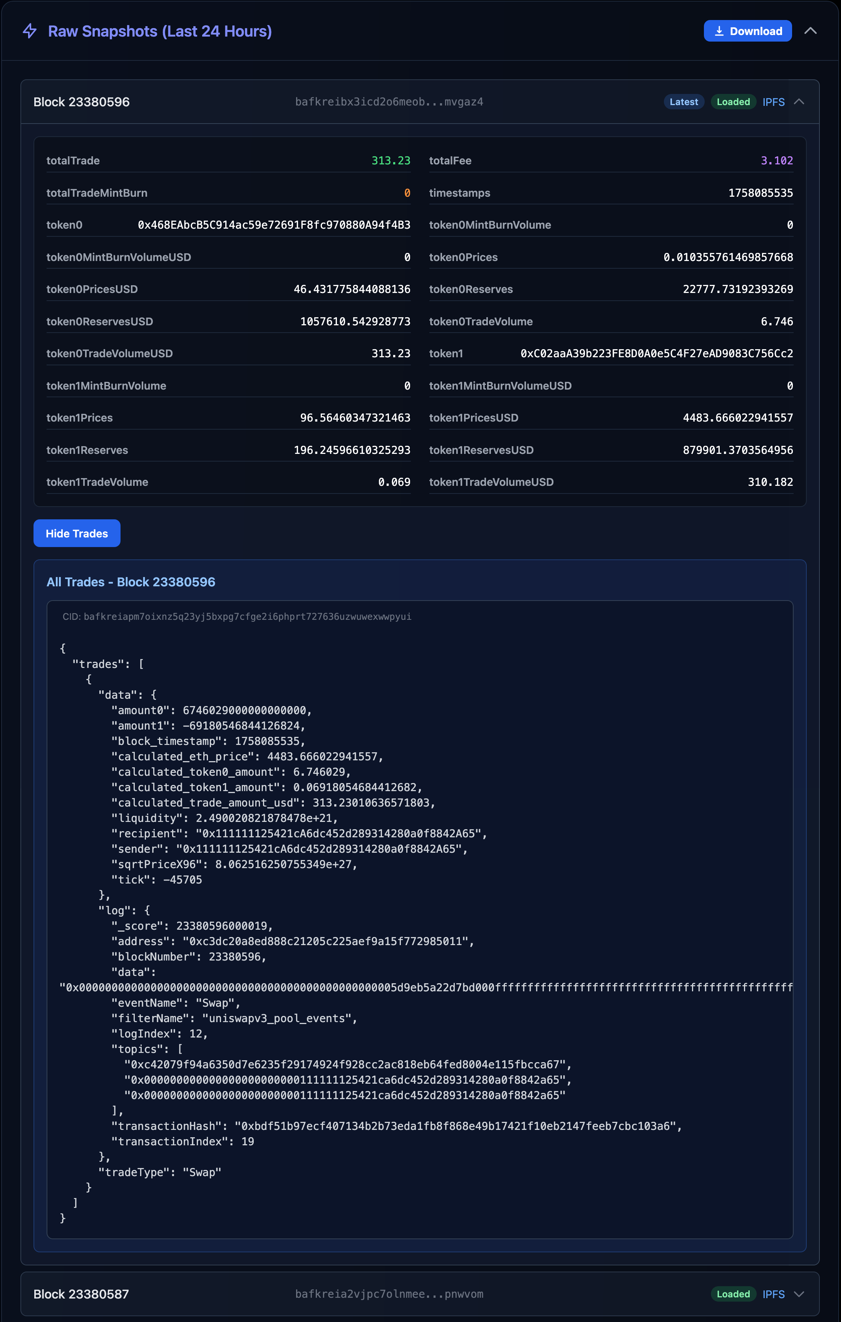Click the Loaded badge on Block 23380587
This screenshot has height=1322, width=841.
click(x=733, y=1294)
